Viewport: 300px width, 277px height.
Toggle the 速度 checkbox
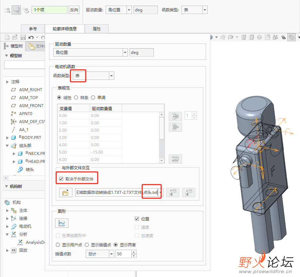click(x=137, y=227)
